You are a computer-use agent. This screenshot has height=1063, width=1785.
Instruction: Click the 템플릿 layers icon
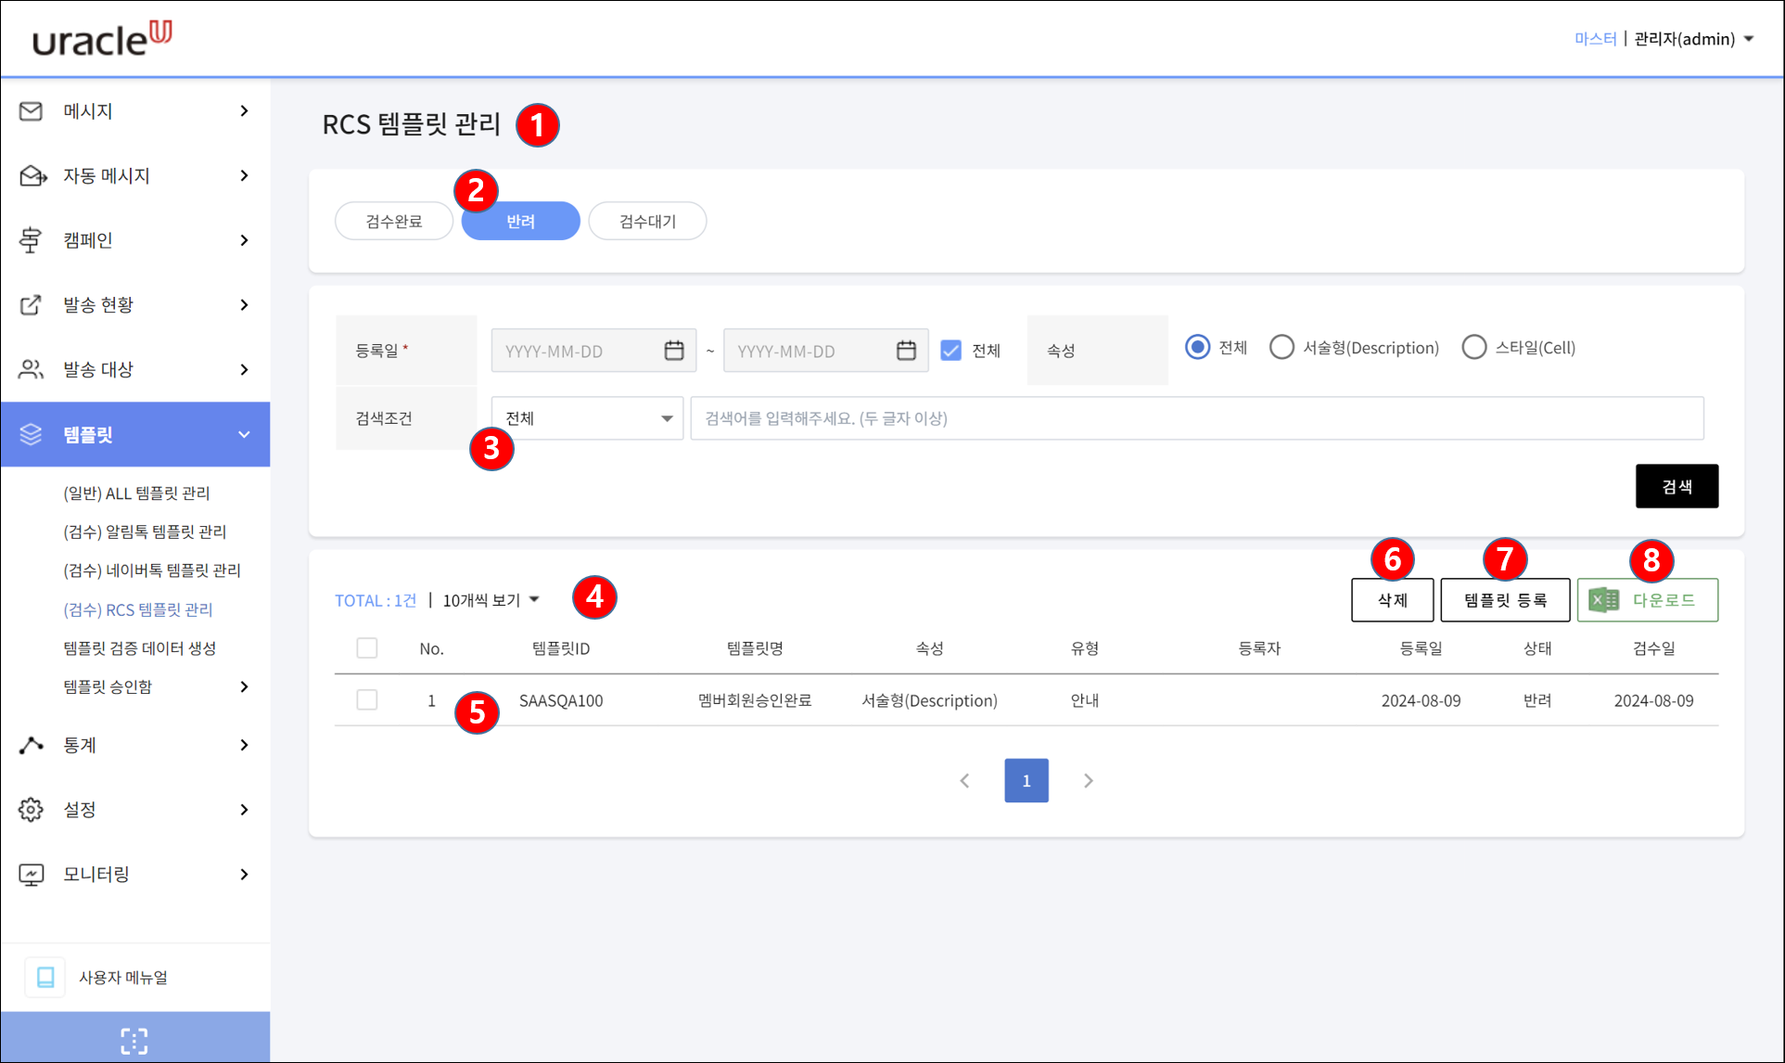(31, 434)
